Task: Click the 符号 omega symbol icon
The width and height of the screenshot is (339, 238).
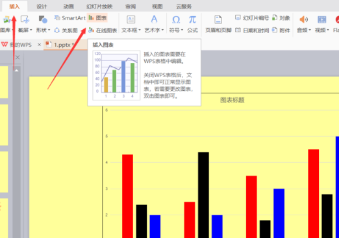Action: pos(176,19)
